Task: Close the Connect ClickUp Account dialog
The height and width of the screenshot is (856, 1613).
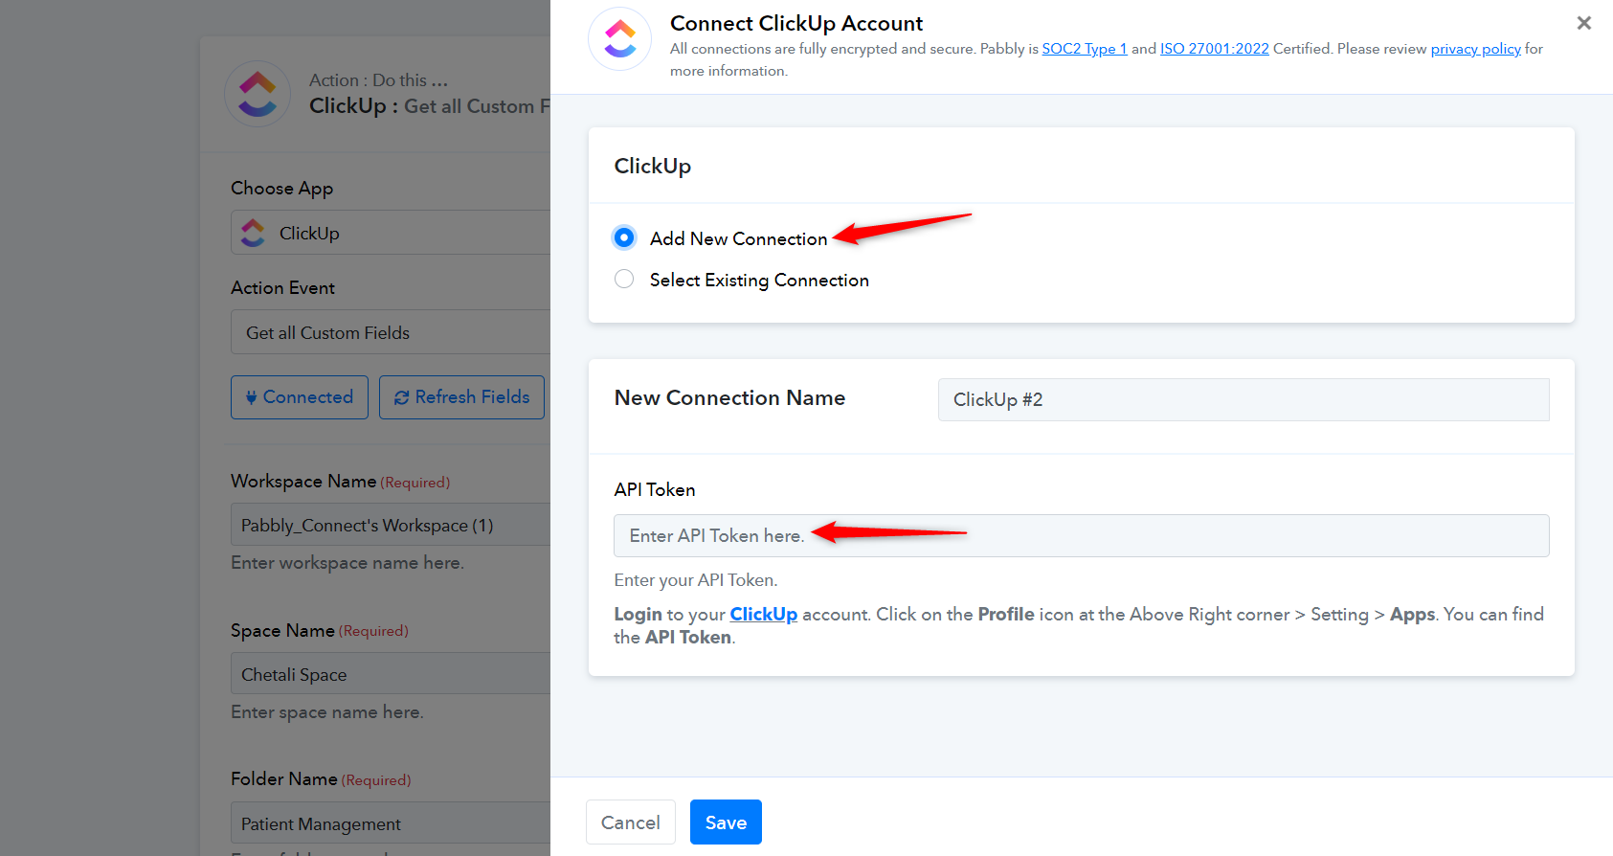Action: pyautogui.click(x=1584, y=22)
